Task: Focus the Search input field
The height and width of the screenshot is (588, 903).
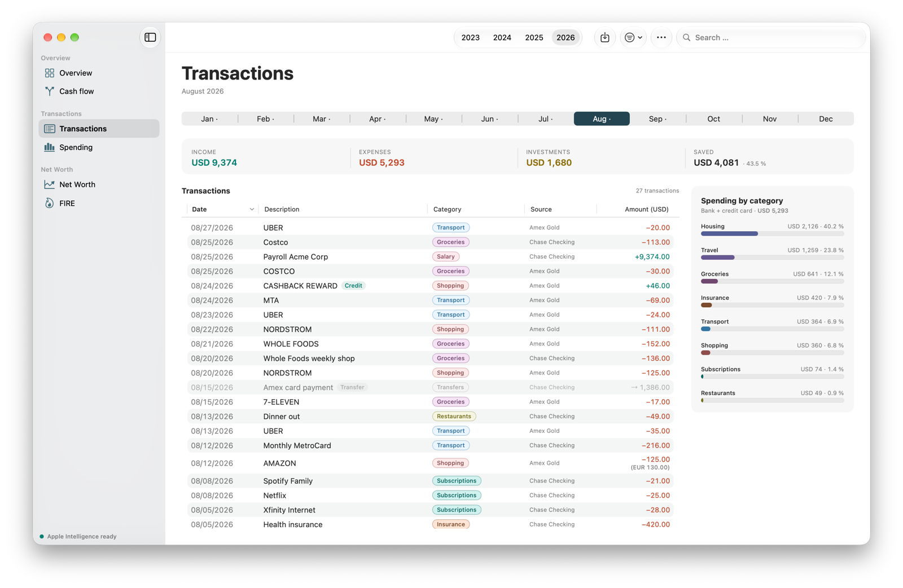Action: (771, 38)
